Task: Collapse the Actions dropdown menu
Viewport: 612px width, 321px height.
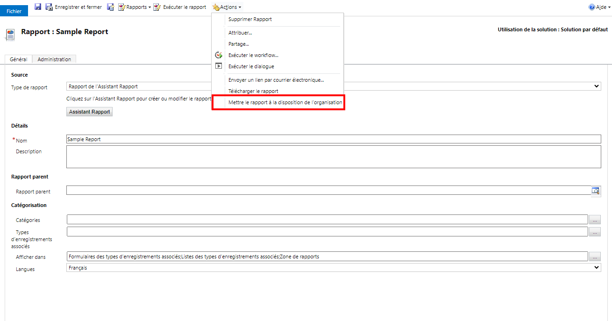Action: coord(227,7)
